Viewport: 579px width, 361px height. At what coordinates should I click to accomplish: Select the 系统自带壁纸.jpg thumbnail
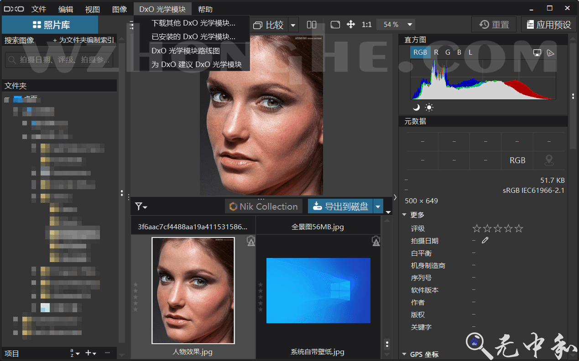[x=318, y=290]
